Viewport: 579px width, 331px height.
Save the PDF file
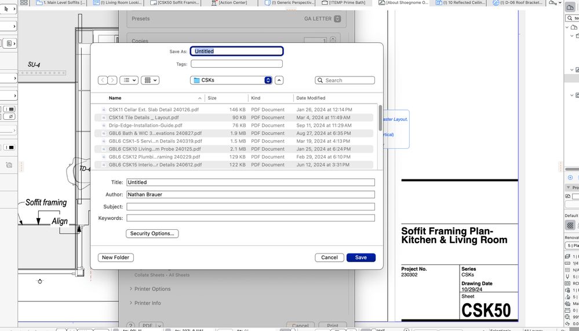pos(360,258)
